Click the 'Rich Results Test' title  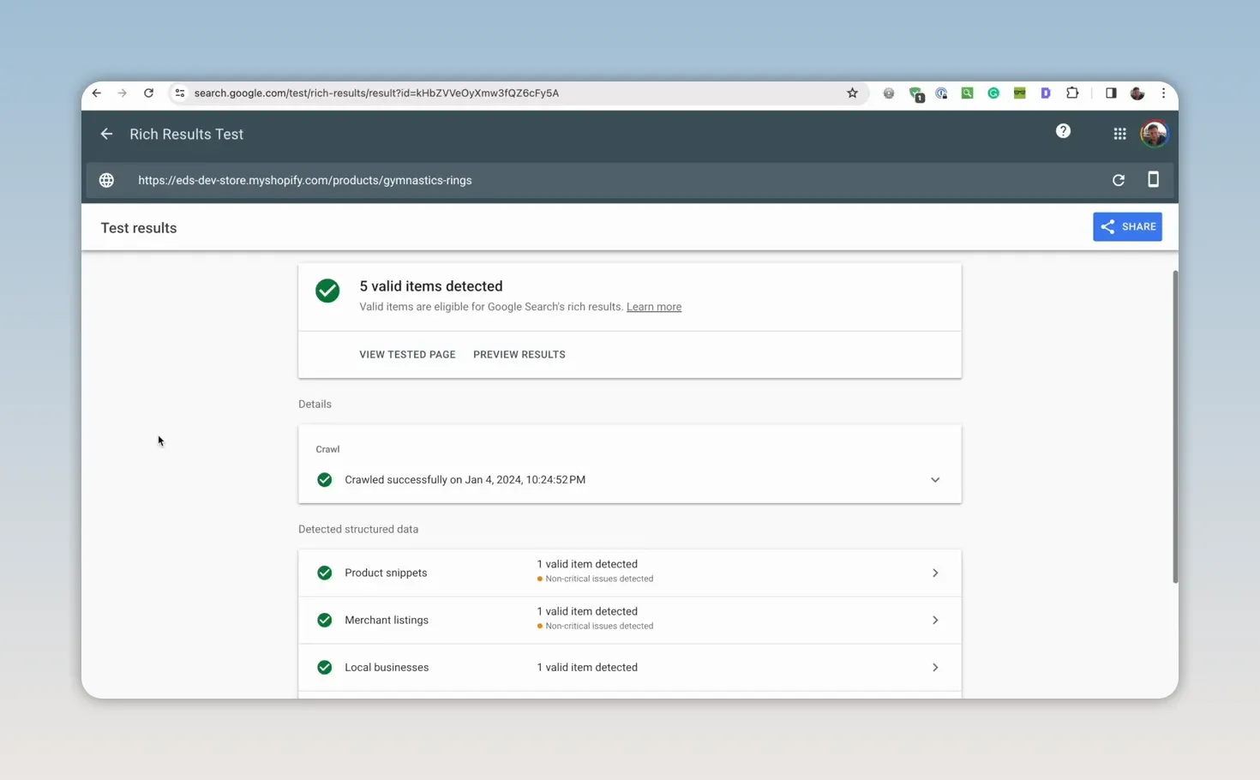pyautogui.click(x=187, y=134)
